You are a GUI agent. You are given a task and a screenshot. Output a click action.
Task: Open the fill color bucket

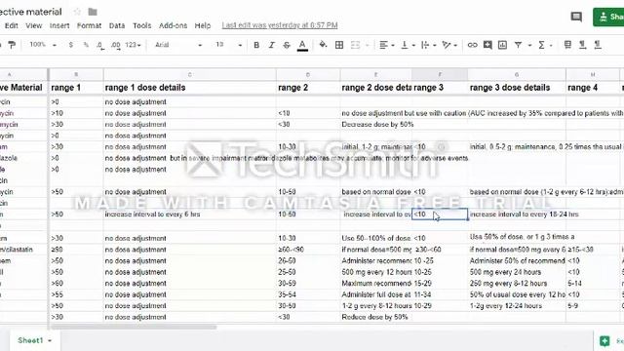click(x=323, y=45)
